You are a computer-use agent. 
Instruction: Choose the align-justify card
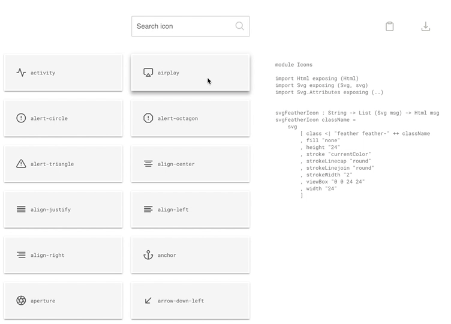point(64,209)
